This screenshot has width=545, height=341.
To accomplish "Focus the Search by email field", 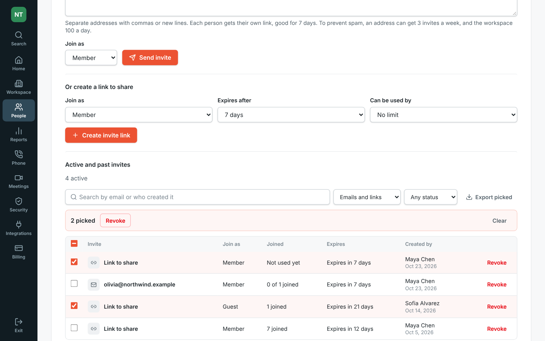I will tap(198, 197).
